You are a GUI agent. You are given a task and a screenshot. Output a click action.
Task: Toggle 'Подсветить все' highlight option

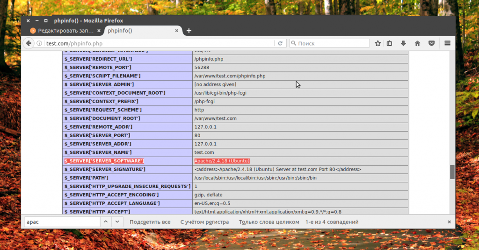(150, 222)
